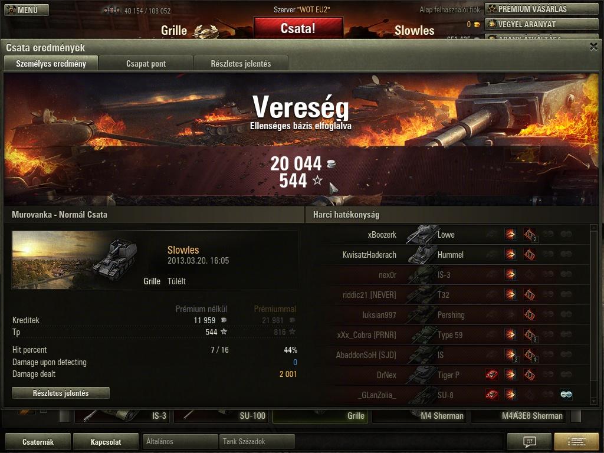Image resolution: width=604 pixels, height=453 pixels.
Task: Click the kill icon on DrNex row
Action: pyautogui.click(x=491, y=375)
